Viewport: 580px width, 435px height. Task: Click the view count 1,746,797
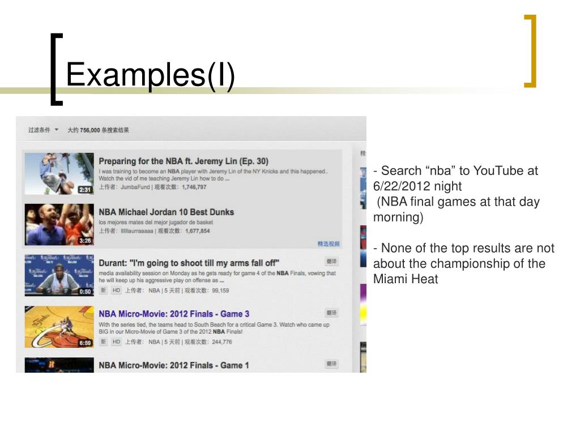194,187
